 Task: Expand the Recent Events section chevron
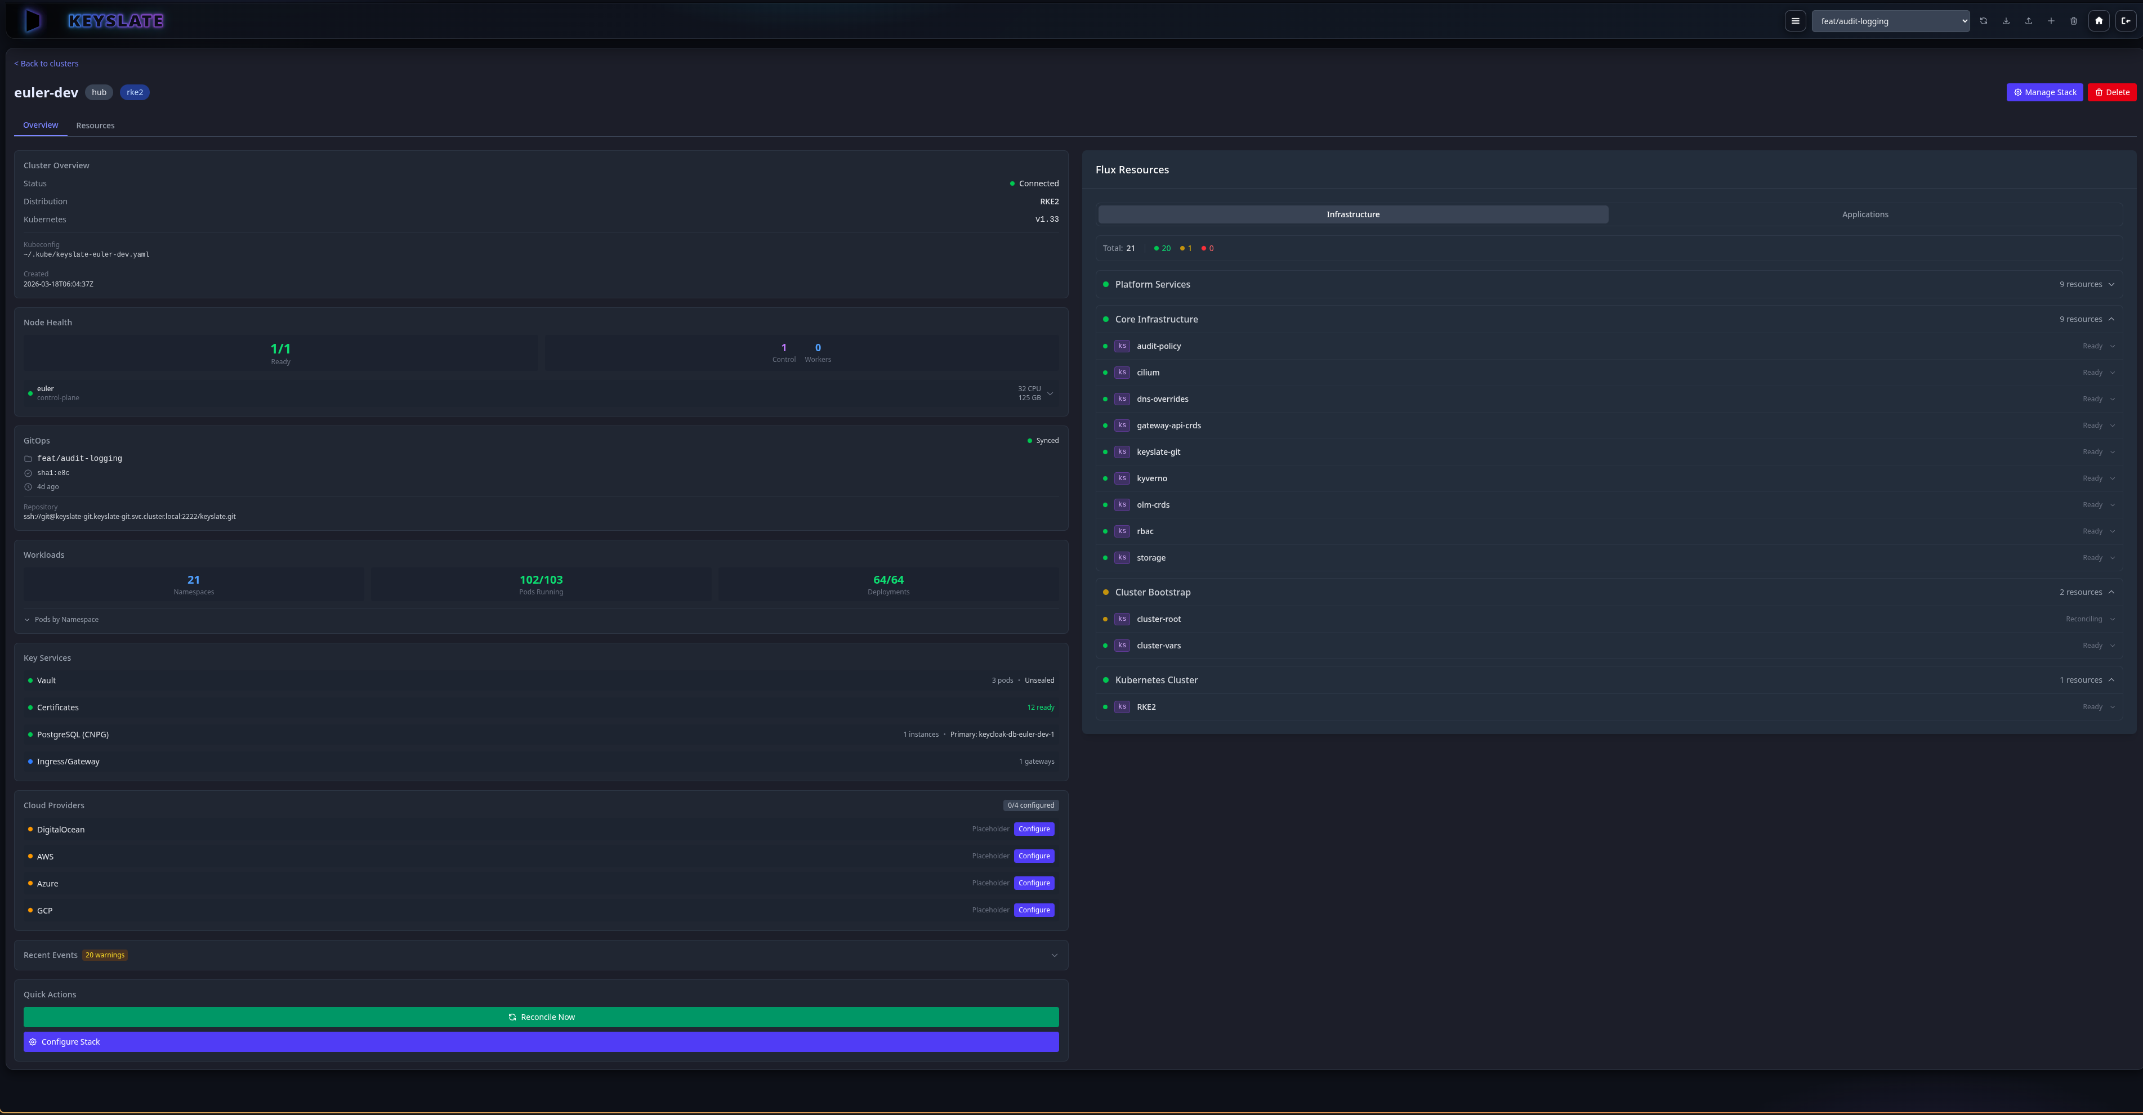coord(1054,955)
